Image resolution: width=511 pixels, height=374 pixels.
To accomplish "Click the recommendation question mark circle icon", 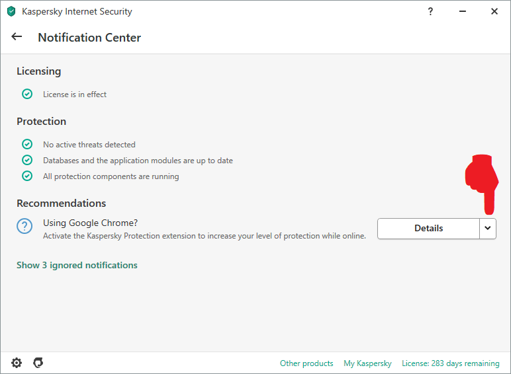I will (24, 226).
